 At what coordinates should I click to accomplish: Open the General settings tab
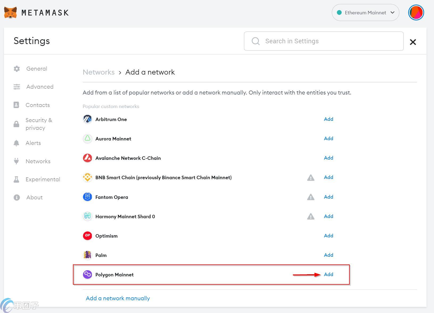pos(37,69)
